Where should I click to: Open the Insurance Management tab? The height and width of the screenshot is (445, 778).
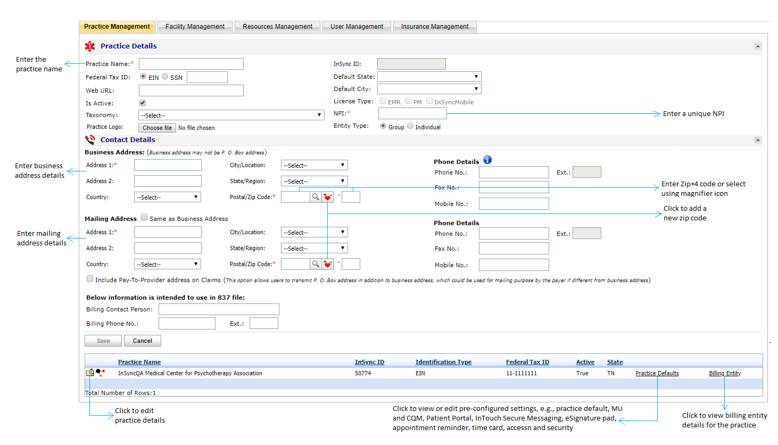434,27
